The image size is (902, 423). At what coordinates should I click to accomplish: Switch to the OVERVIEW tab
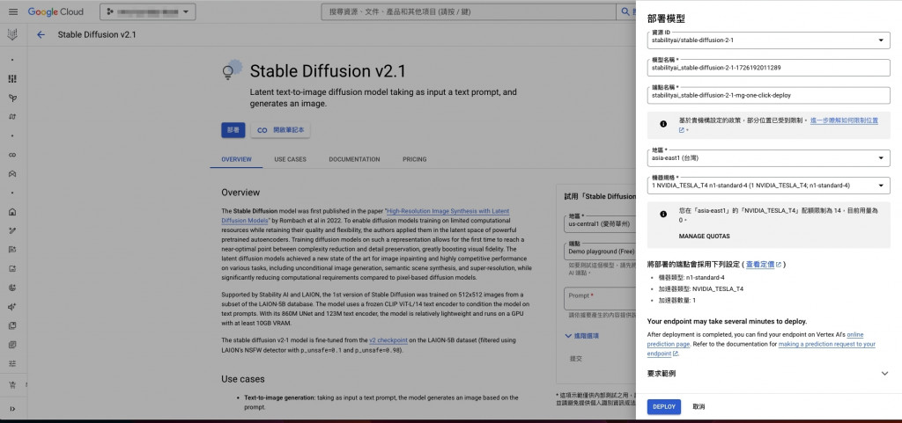coord(236,159)
